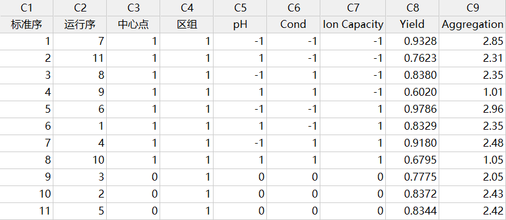The width and height of the screenshot is (506, 220).
Task: Select Aggregation cell with value 2.96
Action: [473, 109]
